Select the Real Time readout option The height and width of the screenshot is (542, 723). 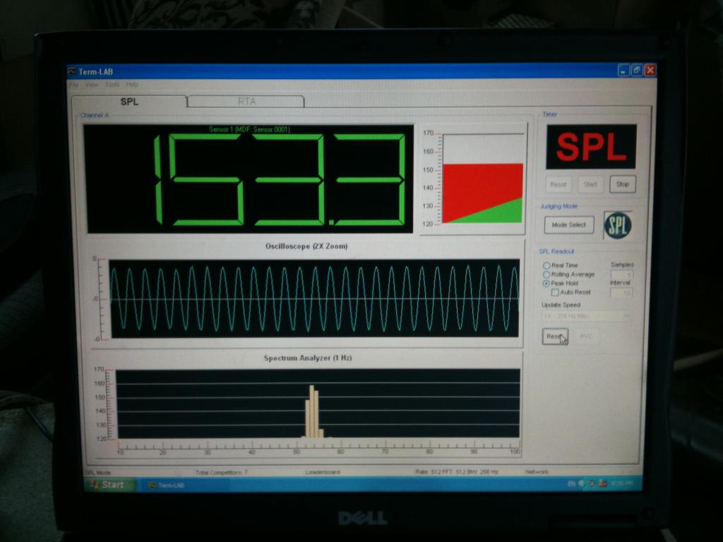[546, 265]
